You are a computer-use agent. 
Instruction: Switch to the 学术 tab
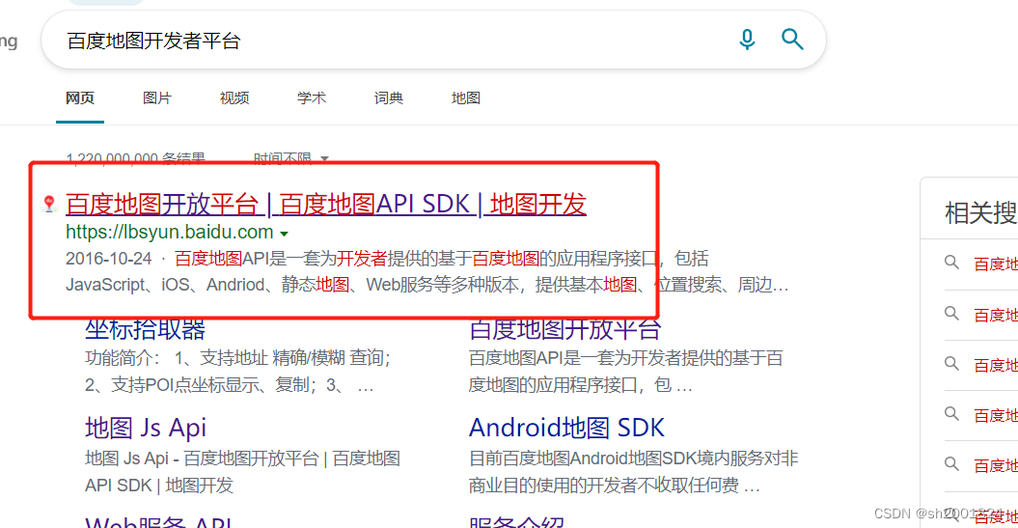(x=312, y=98)
